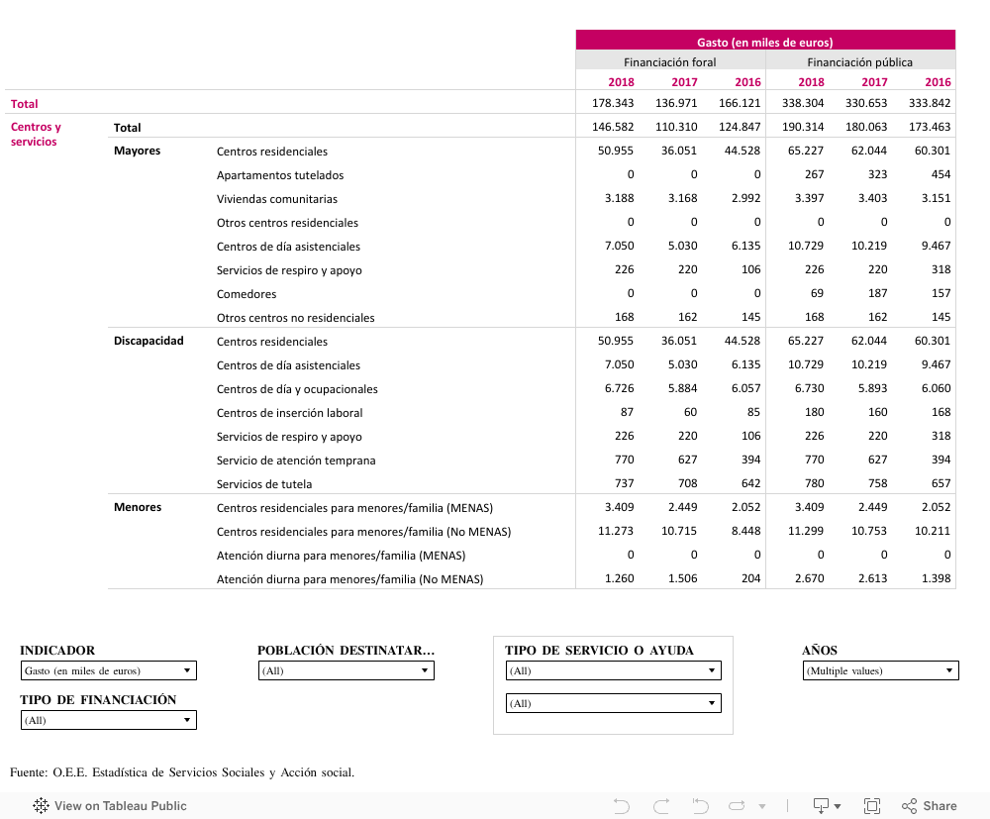990x819 pixels.
Task: Click the undo icon in Tableau toolbar
Action: pyautogui.click(x=622, y=806)
